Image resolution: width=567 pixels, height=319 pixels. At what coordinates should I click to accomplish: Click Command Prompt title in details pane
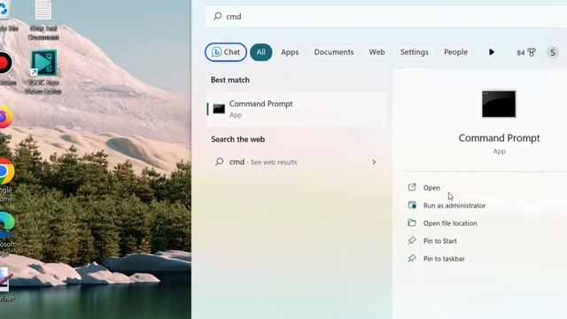coord(499,138)
